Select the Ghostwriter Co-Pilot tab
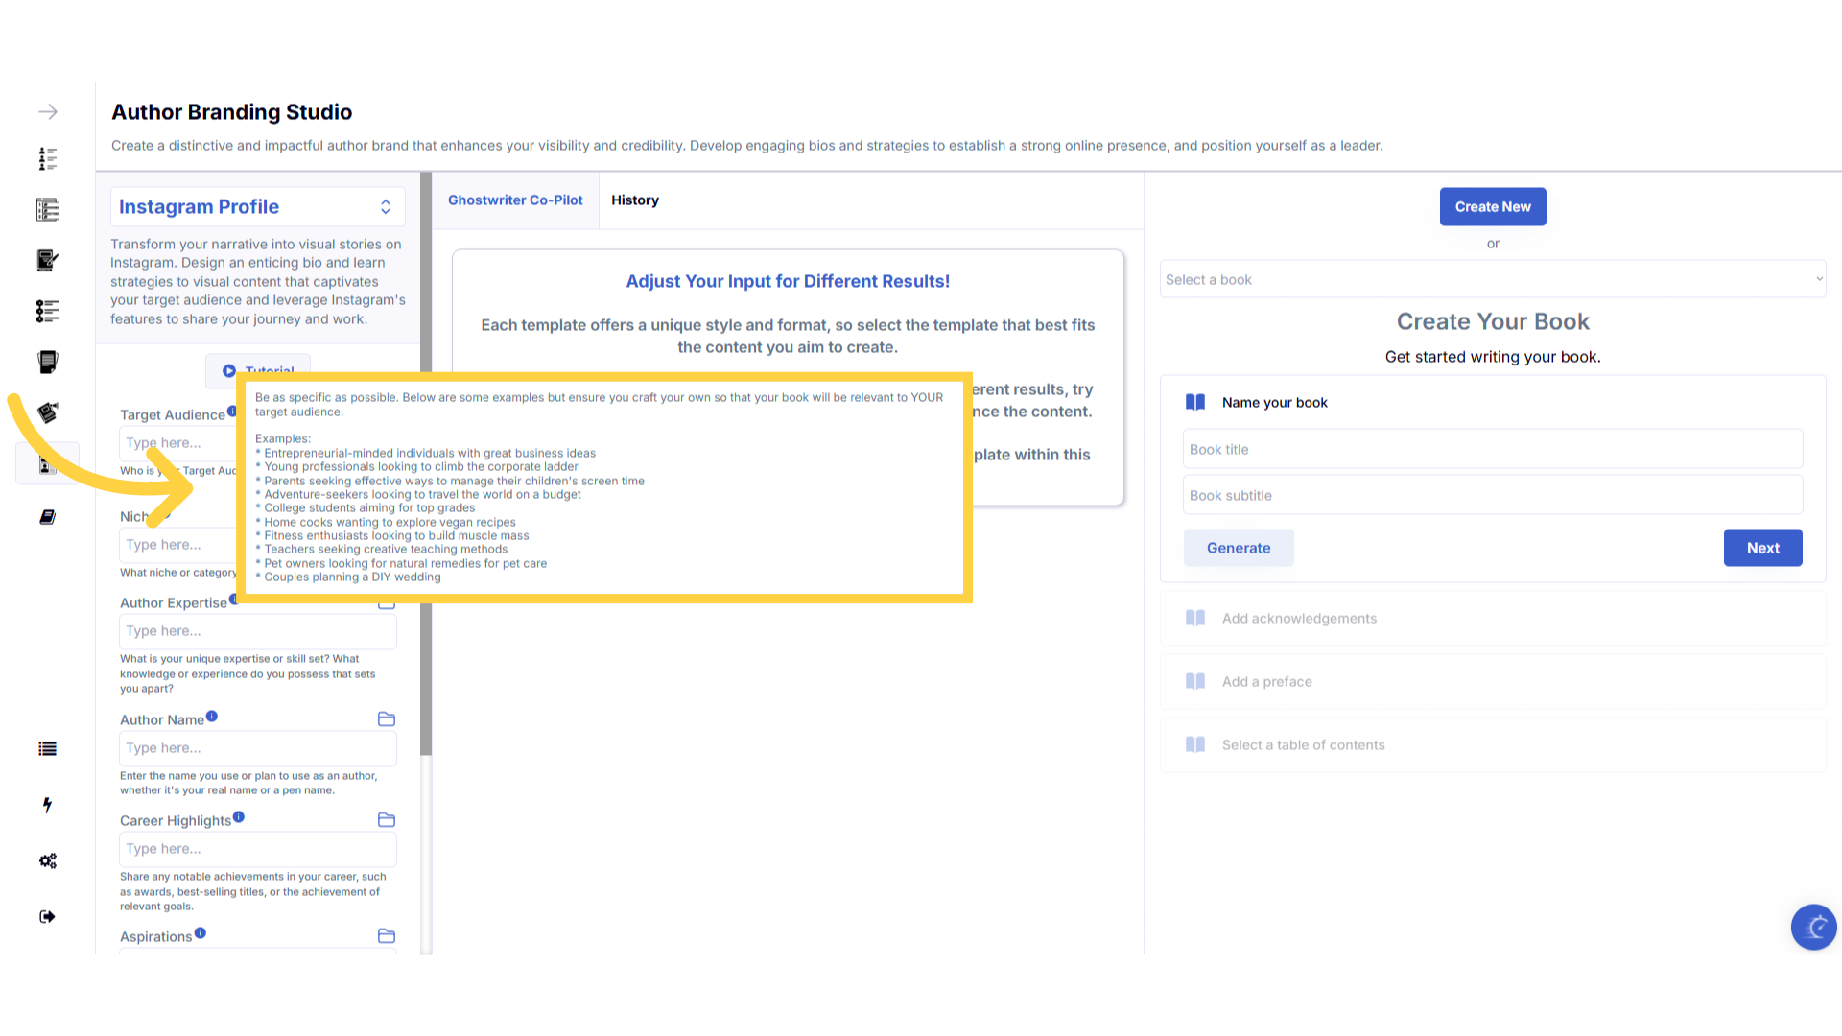 coord(515,200)
